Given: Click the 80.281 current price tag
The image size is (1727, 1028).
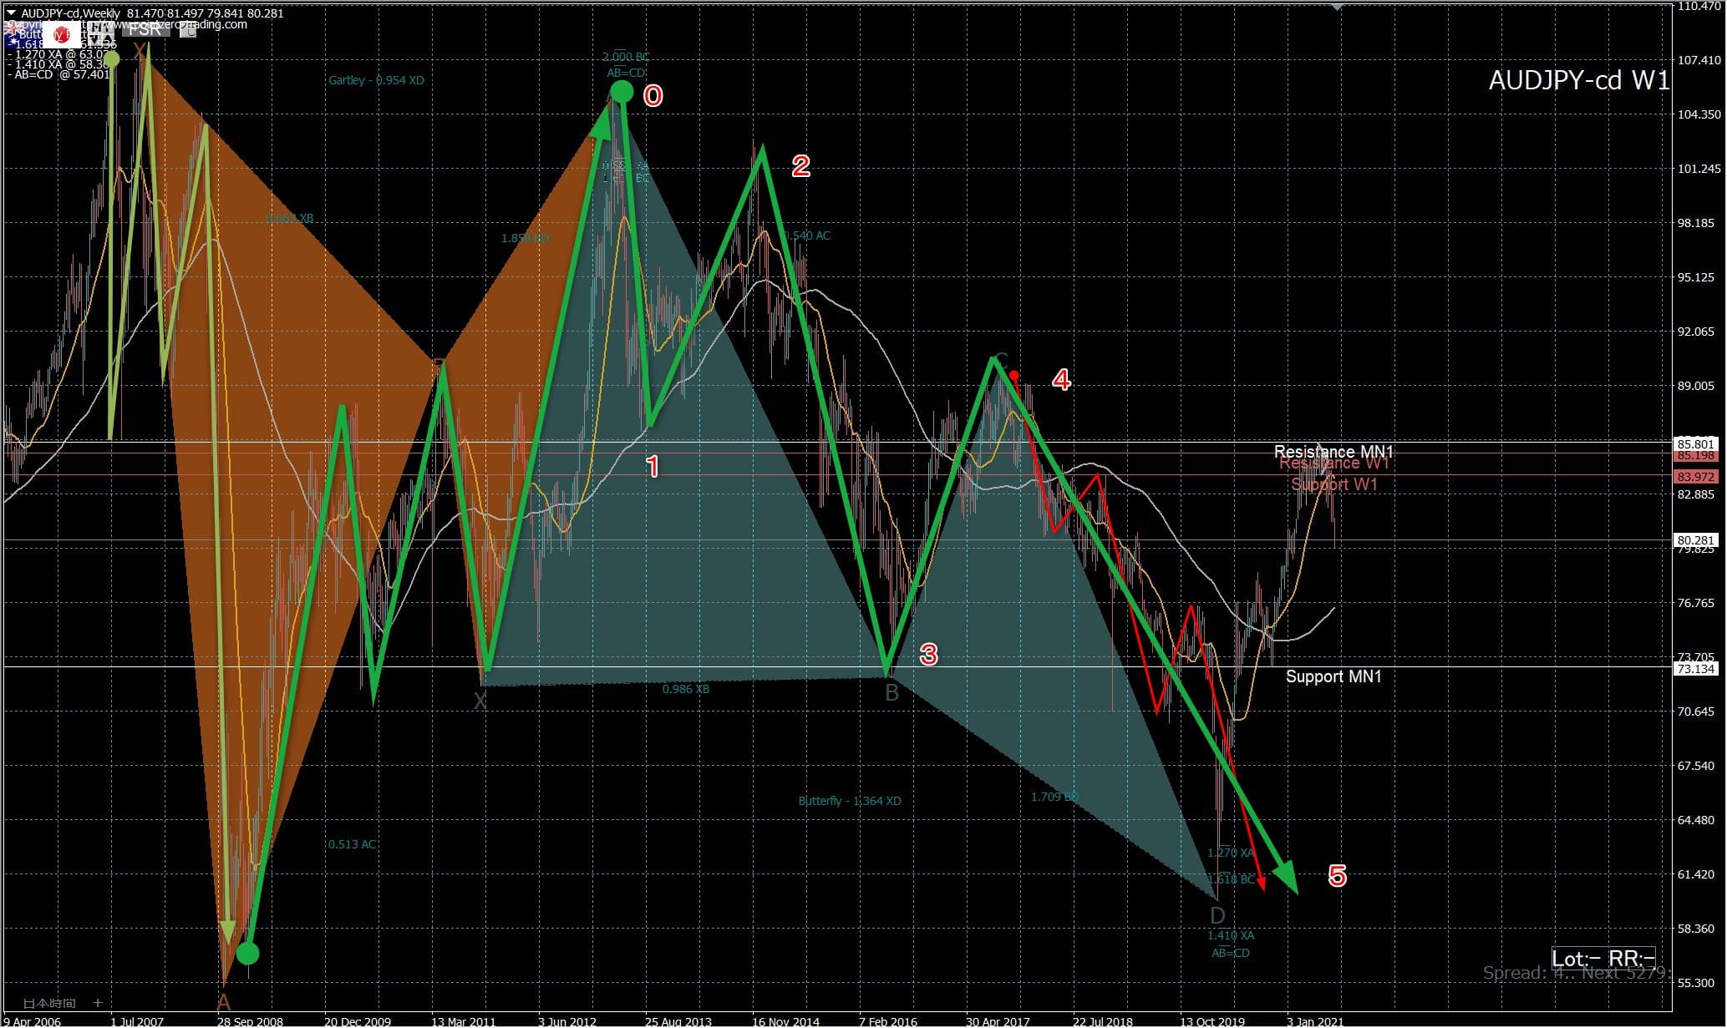Looking at the screenshot, I should point(1695,540).
